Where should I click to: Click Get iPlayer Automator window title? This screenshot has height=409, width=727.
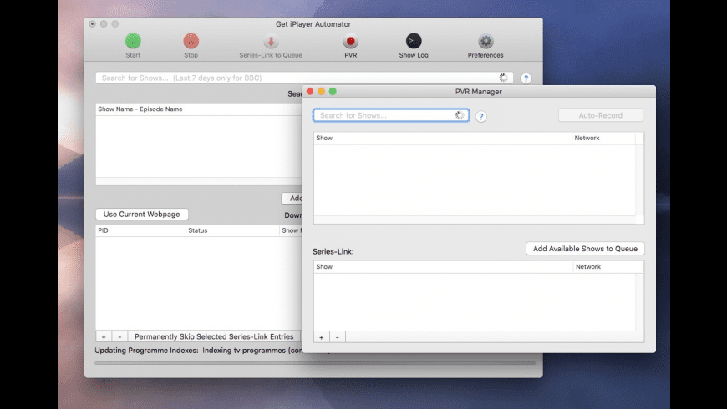pyautogui.click(x=313, y=24)
